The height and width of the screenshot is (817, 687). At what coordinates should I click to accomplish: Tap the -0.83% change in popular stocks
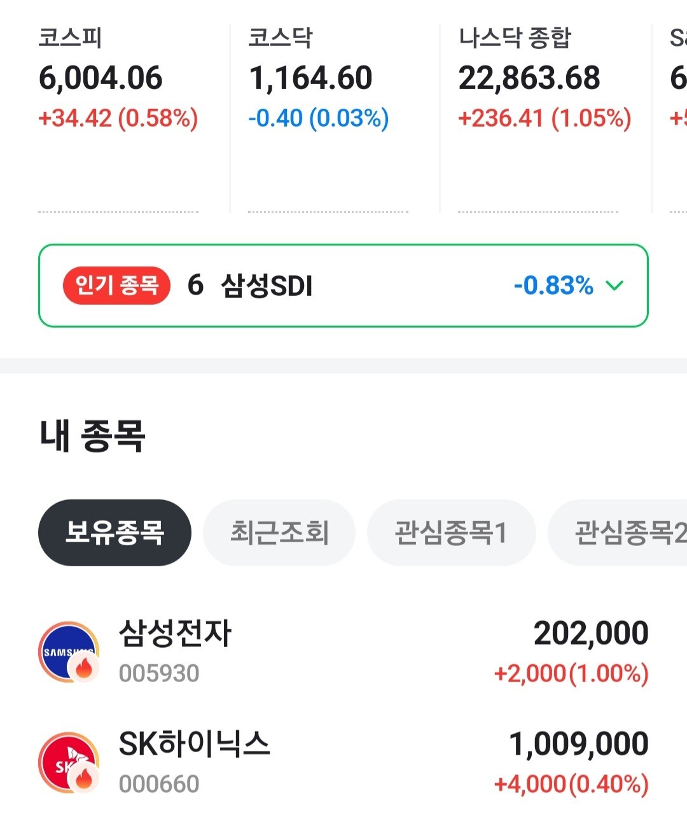point(553,286)
